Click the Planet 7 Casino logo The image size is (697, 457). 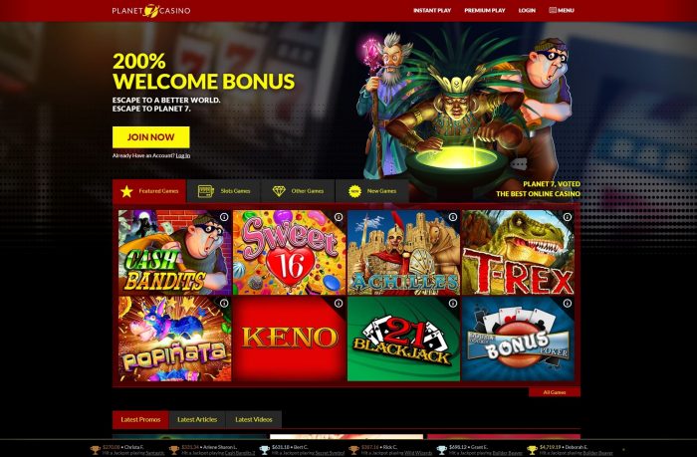[151, 10]
